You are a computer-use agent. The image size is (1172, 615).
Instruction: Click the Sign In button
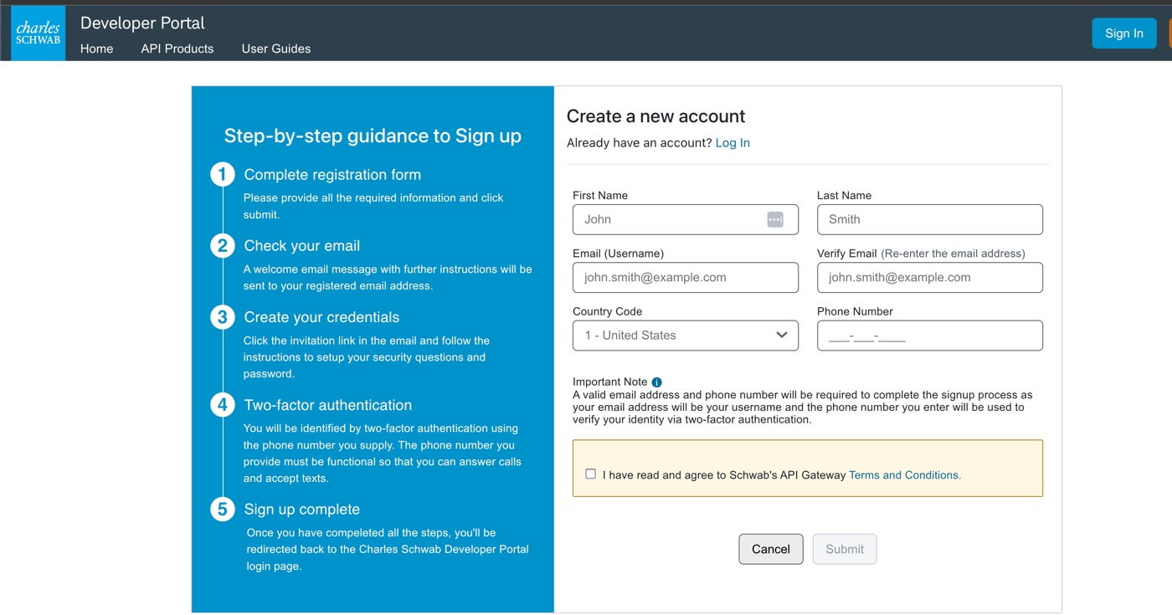[1124, 33]
